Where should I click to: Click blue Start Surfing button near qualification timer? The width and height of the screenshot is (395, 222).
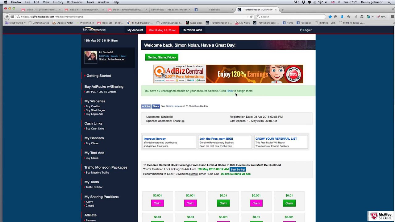point(238,169)
